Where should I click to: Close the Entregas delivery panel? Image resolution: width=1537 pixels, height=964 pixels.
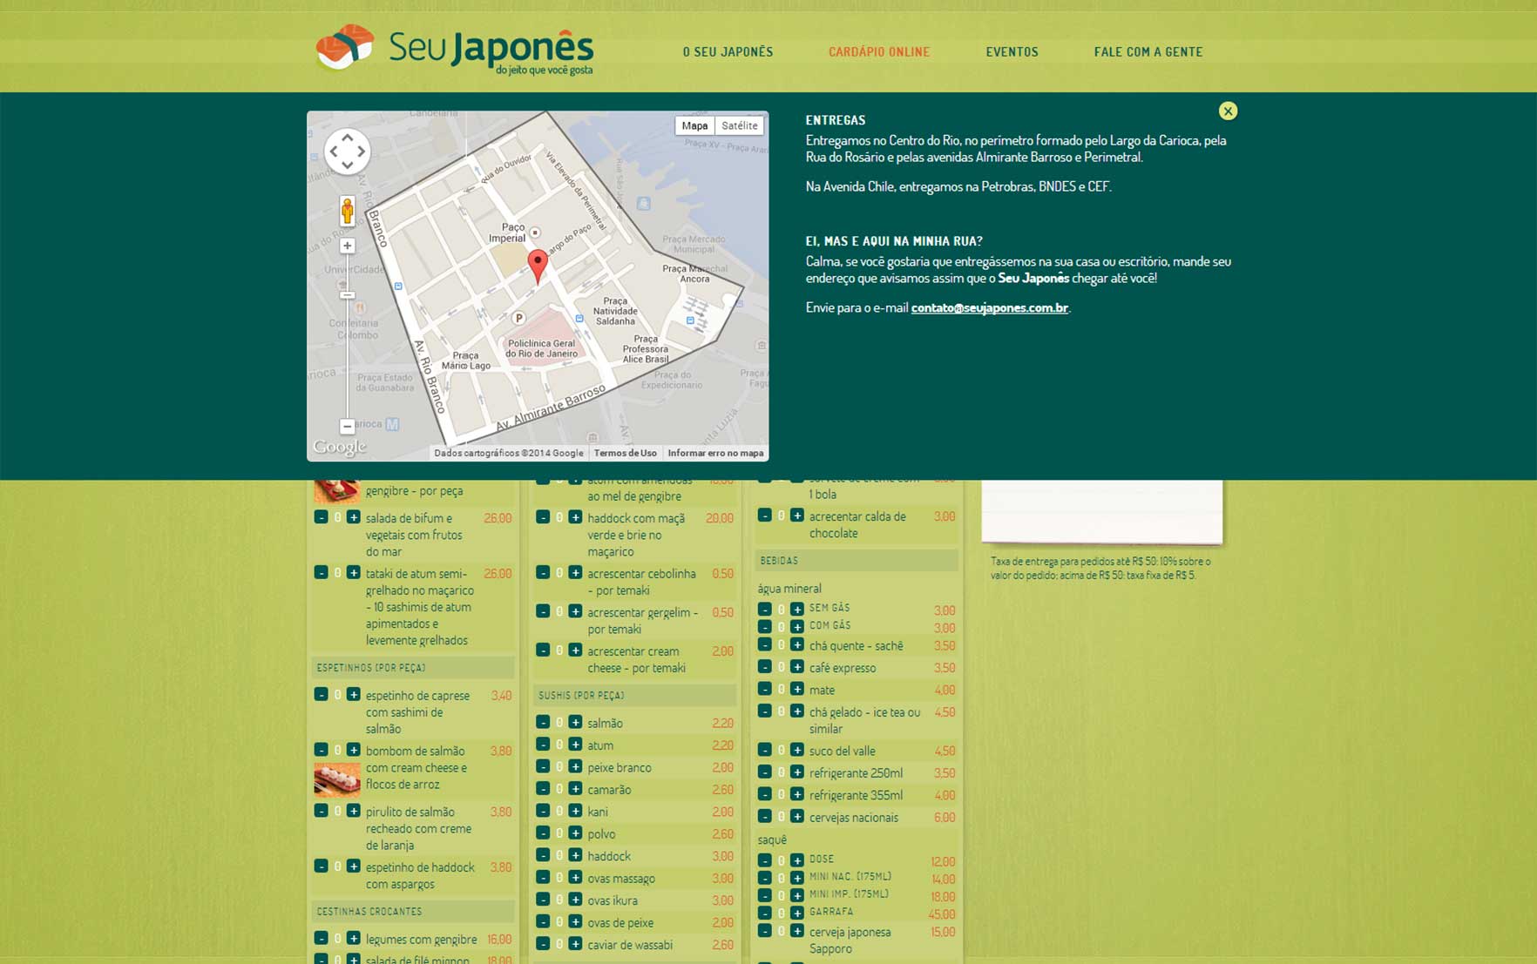pyautogui.click(x=1228, y=111)
